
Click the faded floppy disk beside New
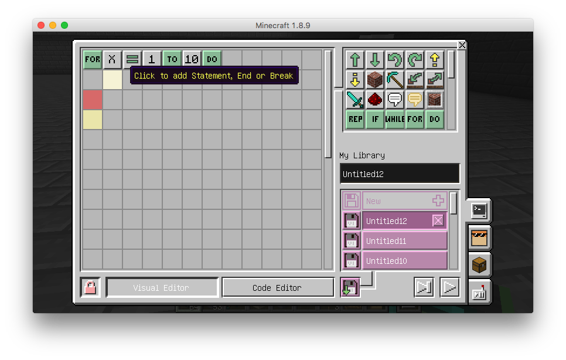tap(351, 201)
